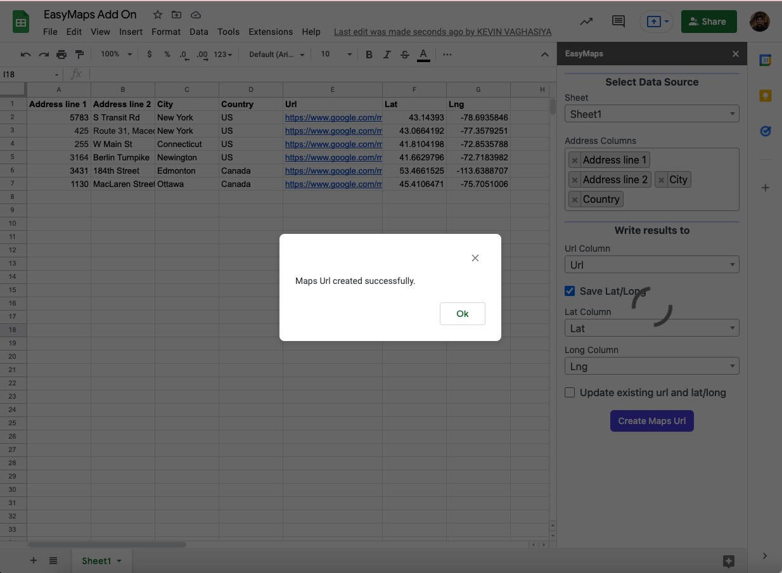Click the redo icon
This screenshot has width=782, height=573.
point(44,55)
